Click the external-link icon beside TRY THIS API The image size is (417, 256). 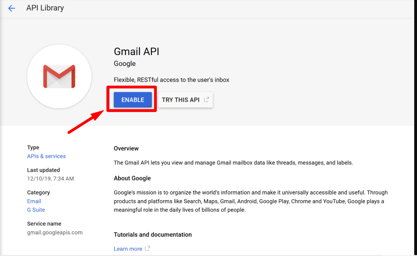[206, 100]
